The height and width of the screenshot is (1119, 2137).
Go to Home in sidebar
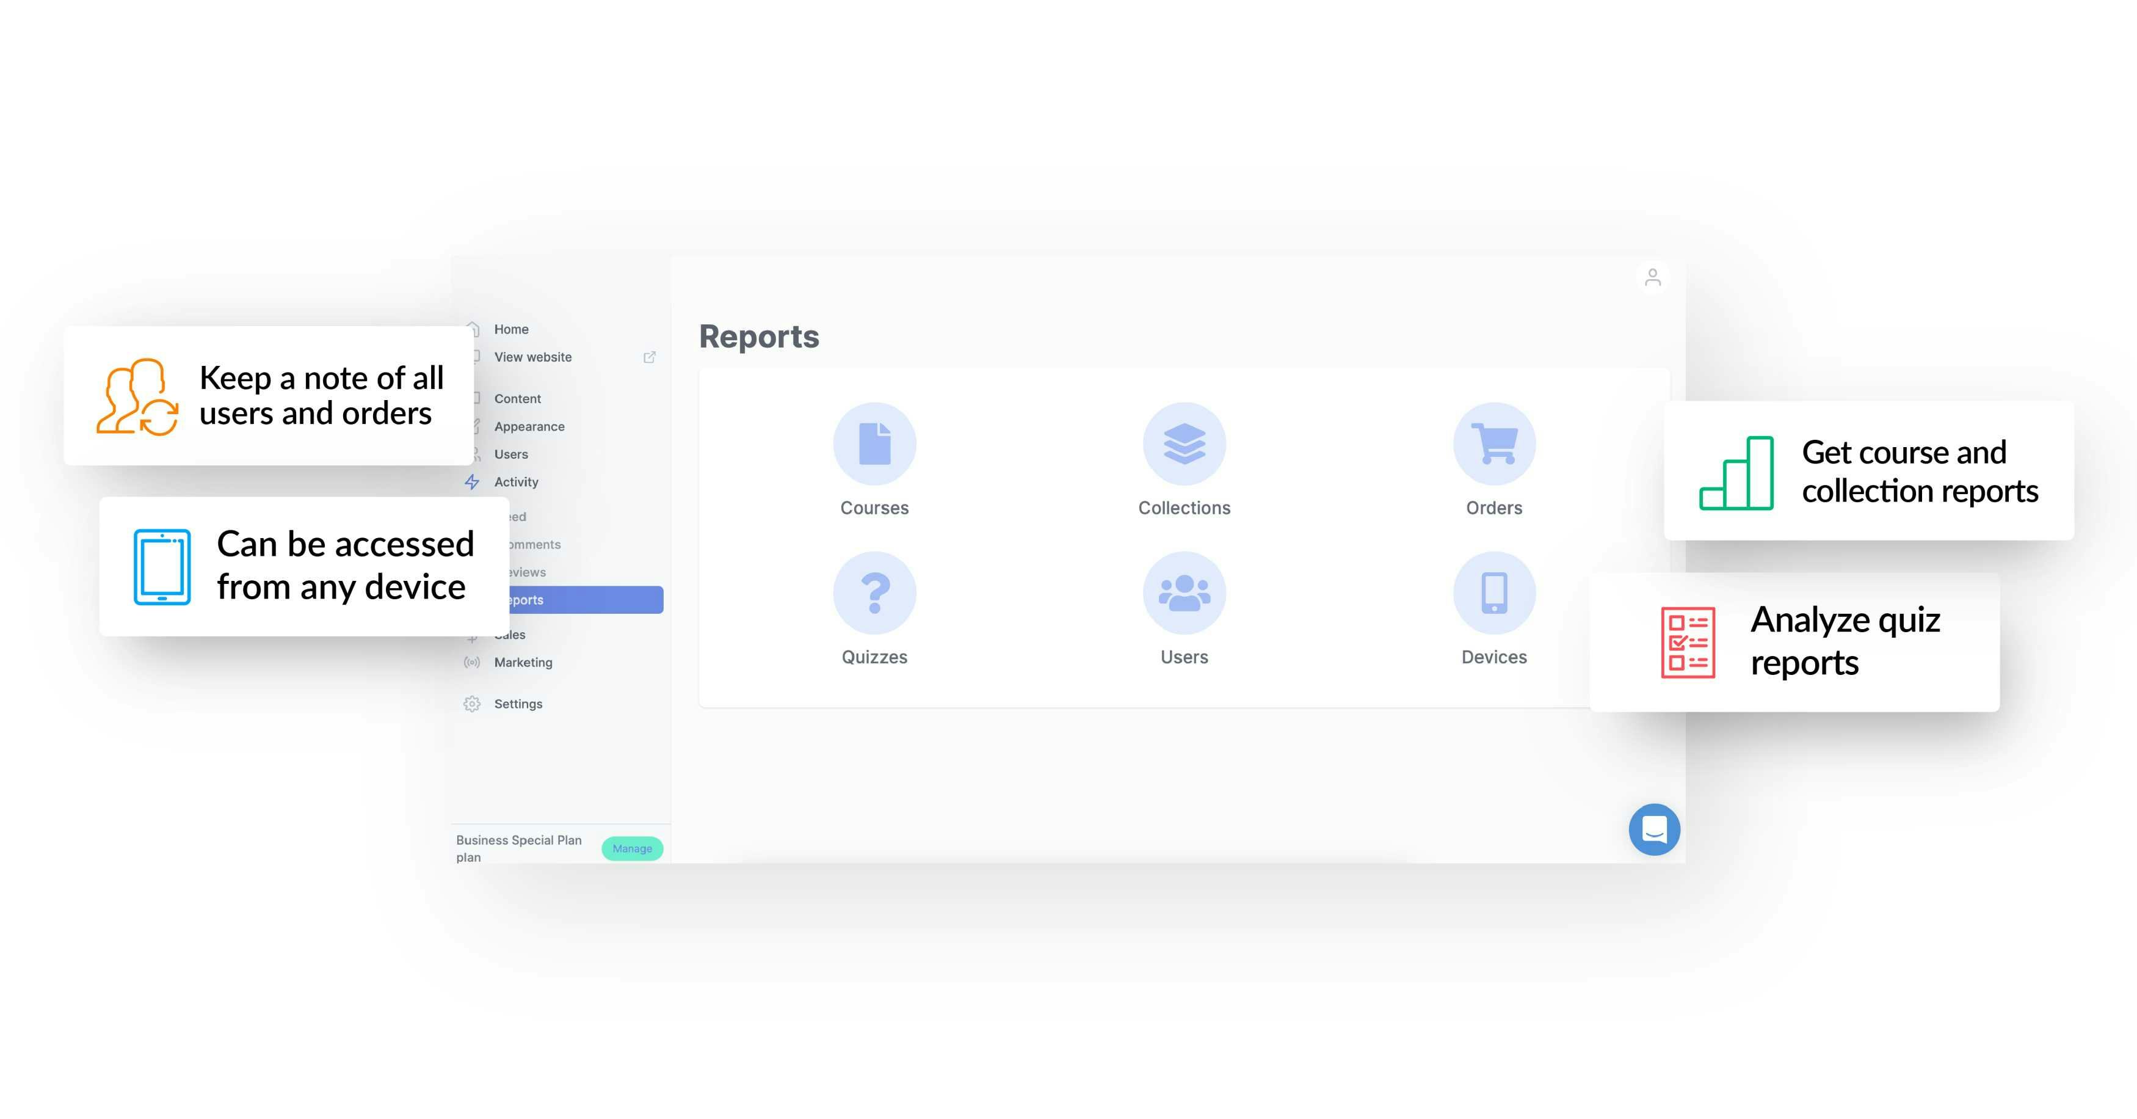coord(511,330)
